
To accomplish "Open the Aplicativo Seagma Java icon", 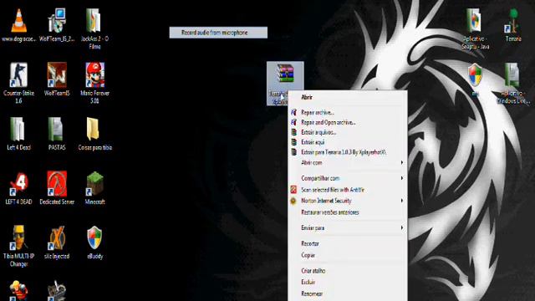I will 474,20.
